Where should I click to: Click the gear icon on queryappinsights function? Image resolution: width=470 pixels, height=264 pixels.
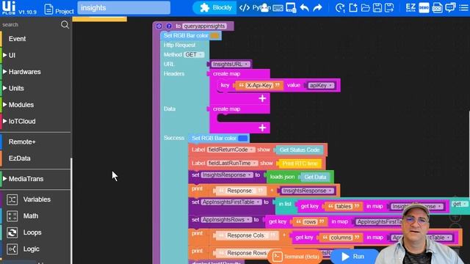159,26
